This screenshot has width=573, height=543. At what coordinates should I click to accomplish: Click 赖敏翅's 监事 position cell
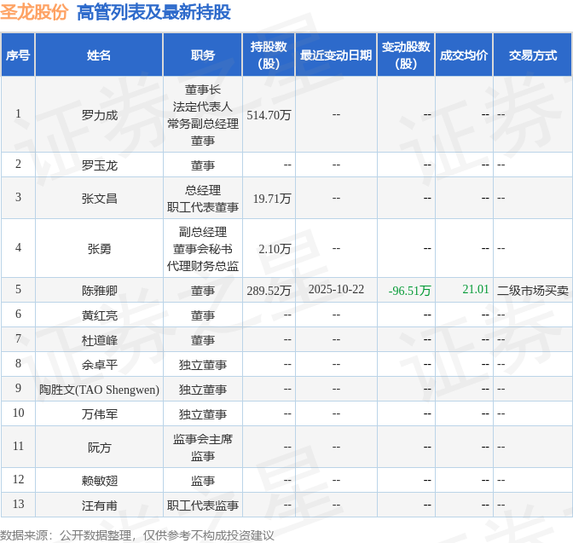tap(203, 481)
